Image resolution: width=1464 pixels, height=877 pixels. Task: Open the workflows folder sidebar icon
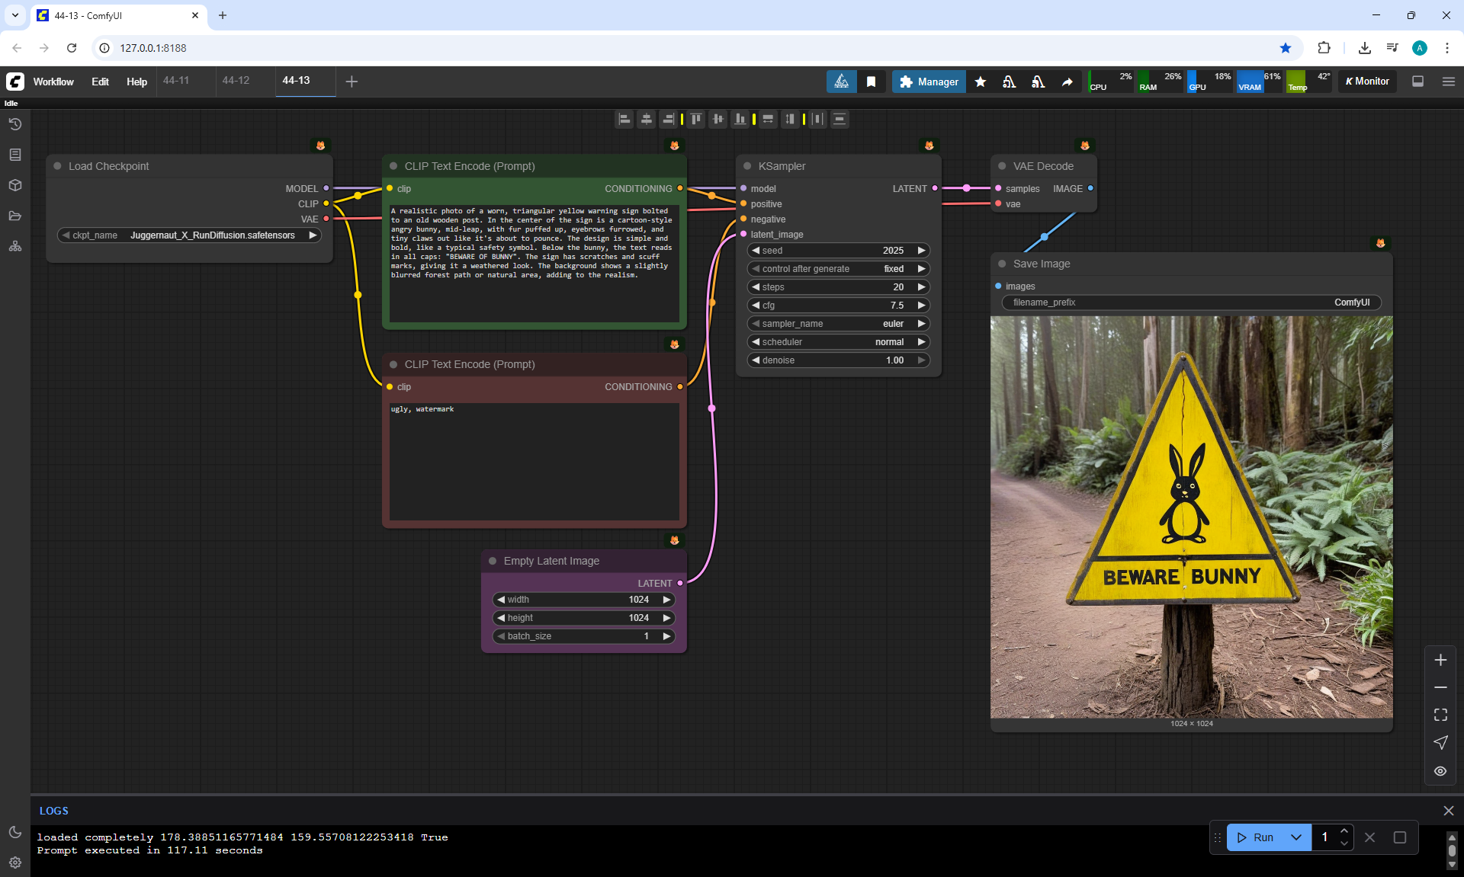[14, 216]
